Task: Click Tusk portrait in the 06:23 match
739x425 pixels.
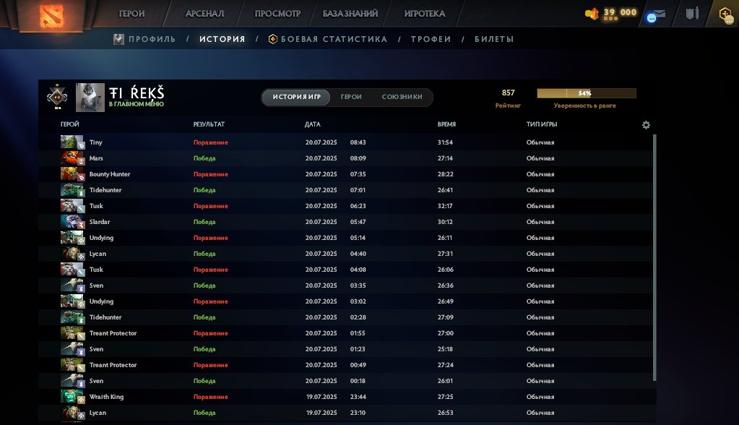Action: click(72, 206)
